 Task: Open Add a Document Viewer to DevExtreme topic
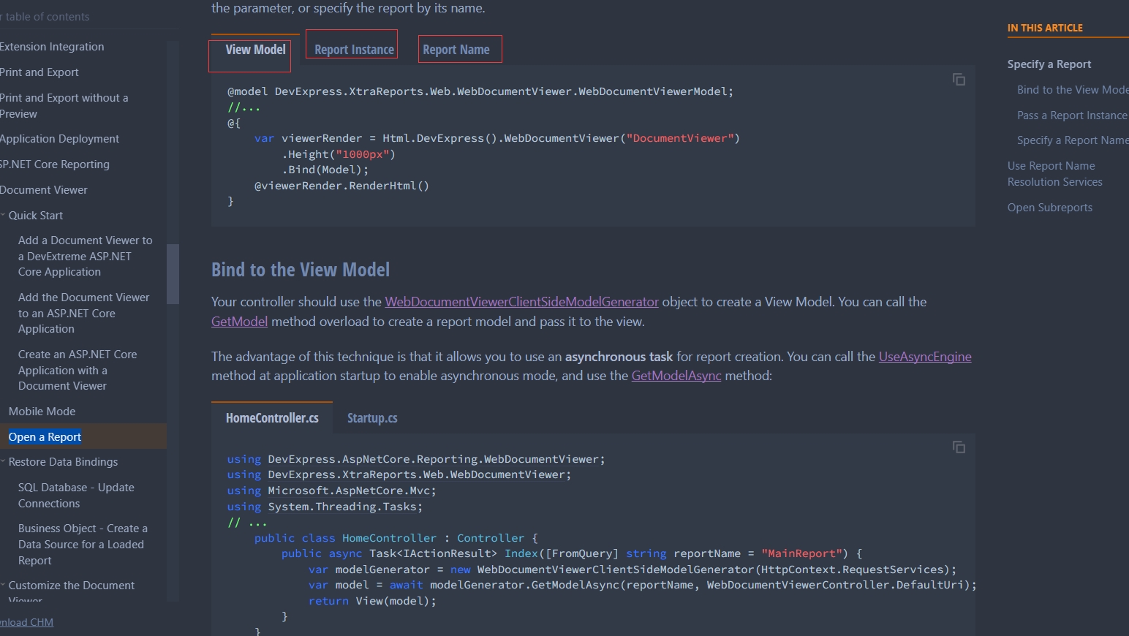pyautogui.click(x=86, y=256)
